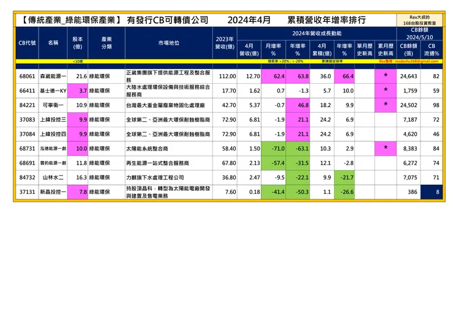This screenshot has width=453, height=320.
Task: Click CB code cell 68061
Action: (x=27, y=76)
